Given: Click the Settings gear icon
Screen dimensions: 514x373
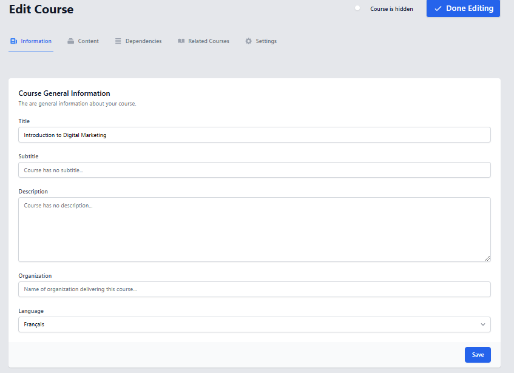Looking at the screenshot, I should pyautogui.click(x=248, y=41).
